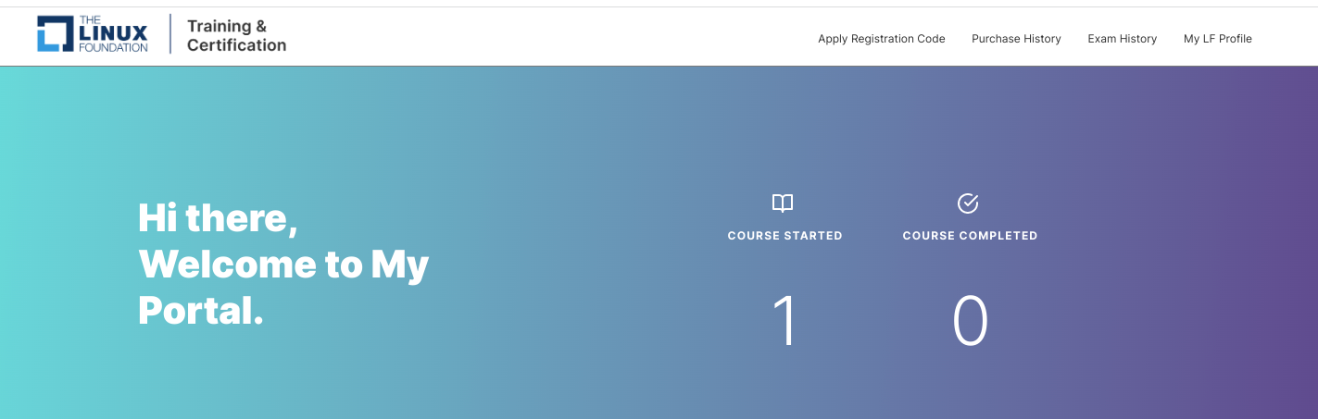Click the LINUX wordmark in the logo
Viewport: 1318px width, 419px height.
[113, 33]
